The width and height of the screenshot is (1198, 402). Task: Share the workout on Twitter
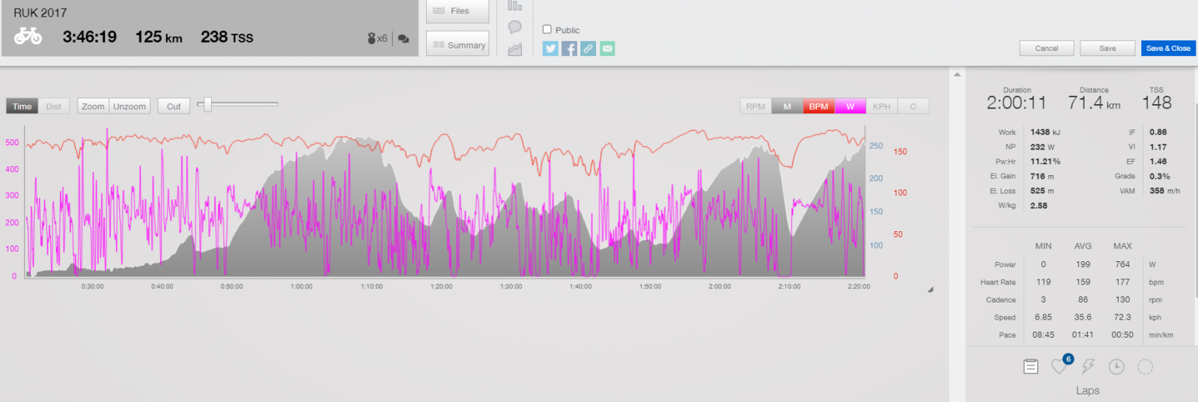tap(550, 49)
